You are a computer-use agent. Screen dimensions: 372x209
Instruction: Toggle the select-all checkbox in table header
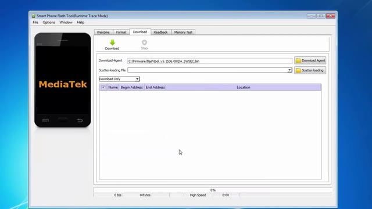pos(103,87)
